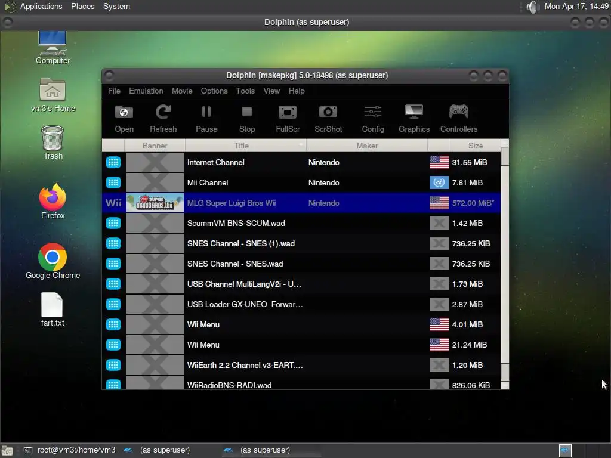Click the Pause emulation icon
This screenshot has width=611, height=458.
pyautogui.click(x=206, y=119)
